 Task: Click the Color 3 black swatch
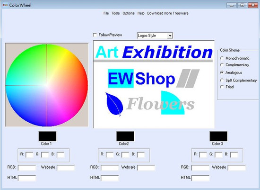(x=218, y=136)
